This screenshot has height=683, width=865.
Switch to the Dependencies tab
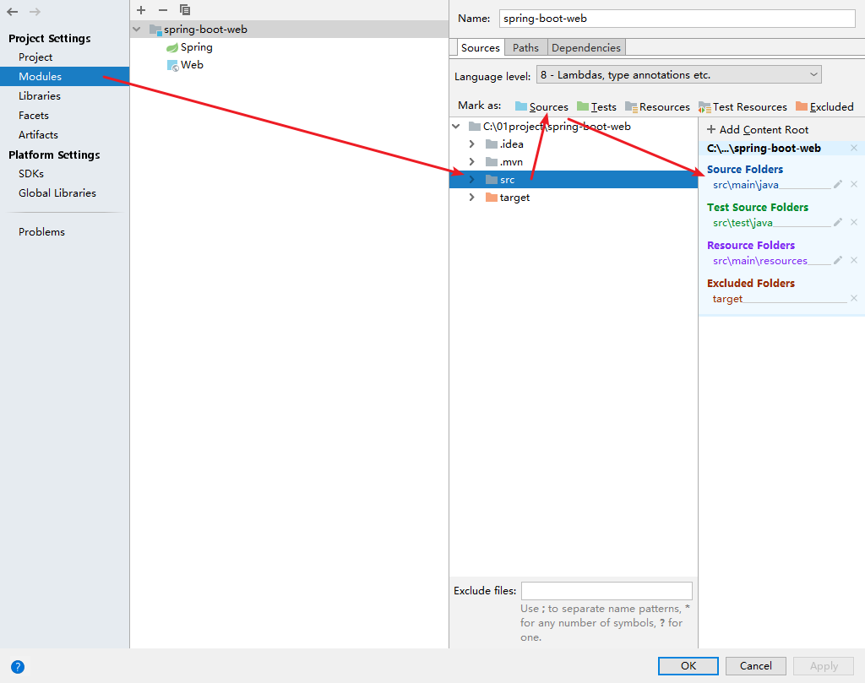(x=586, y=48)
